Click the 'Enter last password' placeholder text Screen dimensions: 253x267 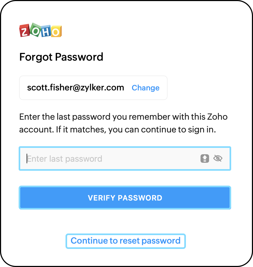[x=65, y=159]
